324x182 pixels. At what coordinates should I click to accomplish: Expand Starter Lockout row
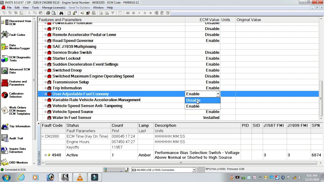pyautogui.click(x=46, y=58)
